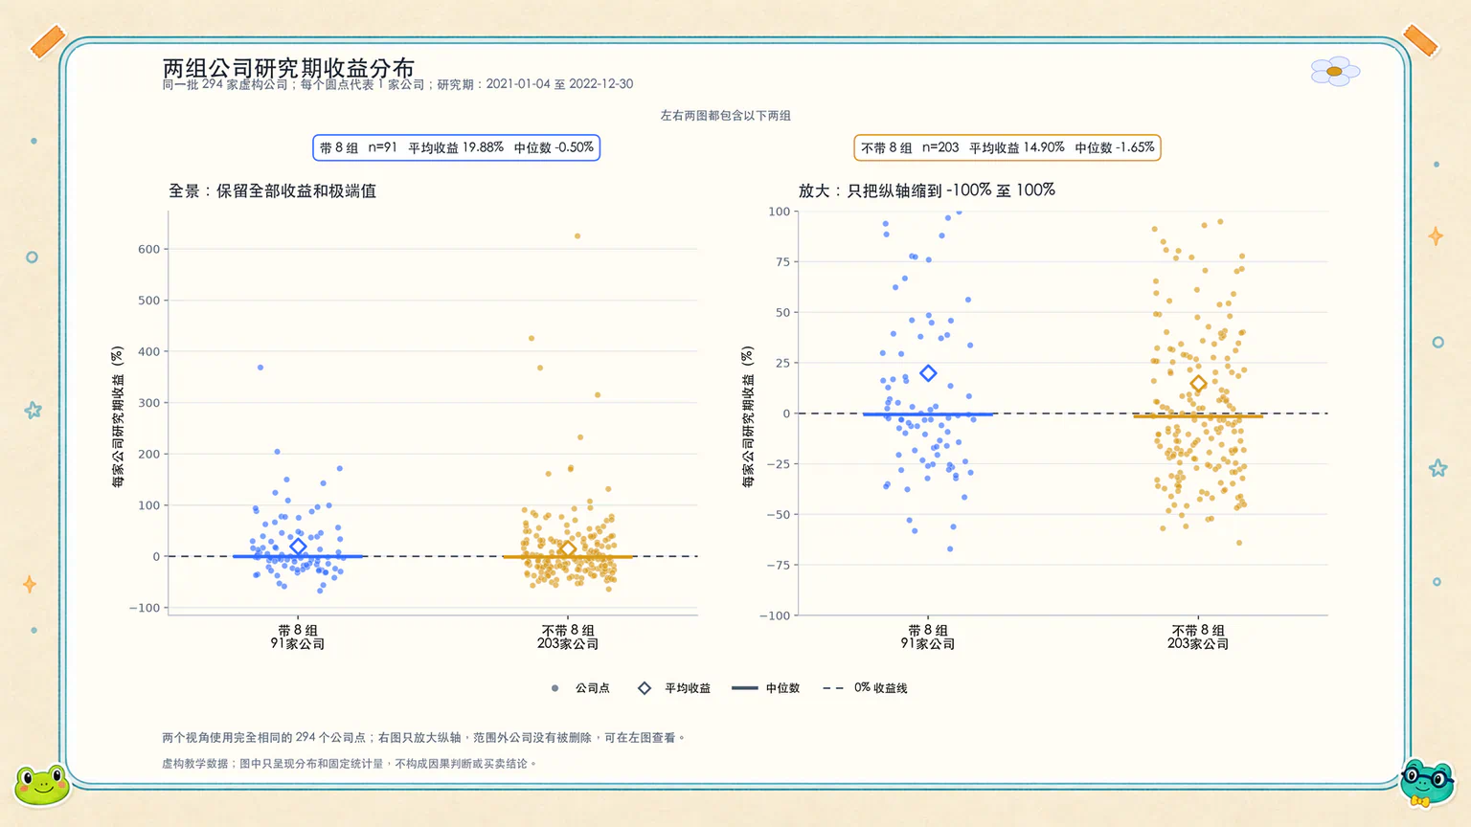Click the 公司点 dot marker in legend
The image size is (1471, 827).
(x=555, y=688)
